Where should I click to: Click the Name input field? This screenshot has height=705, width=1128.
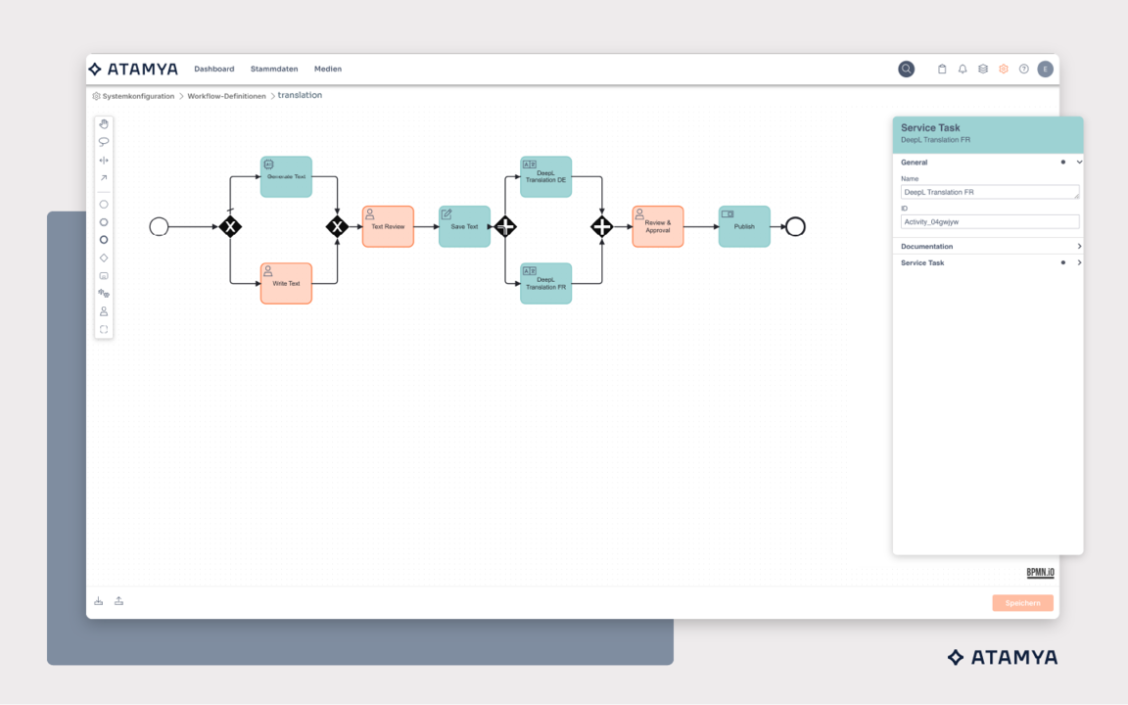(990, 192)
